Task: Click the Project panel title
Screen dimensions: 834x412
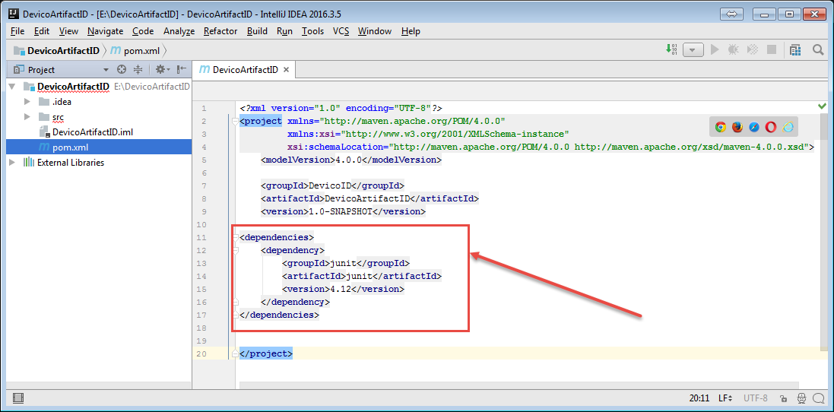Action: tap(42, 70)
